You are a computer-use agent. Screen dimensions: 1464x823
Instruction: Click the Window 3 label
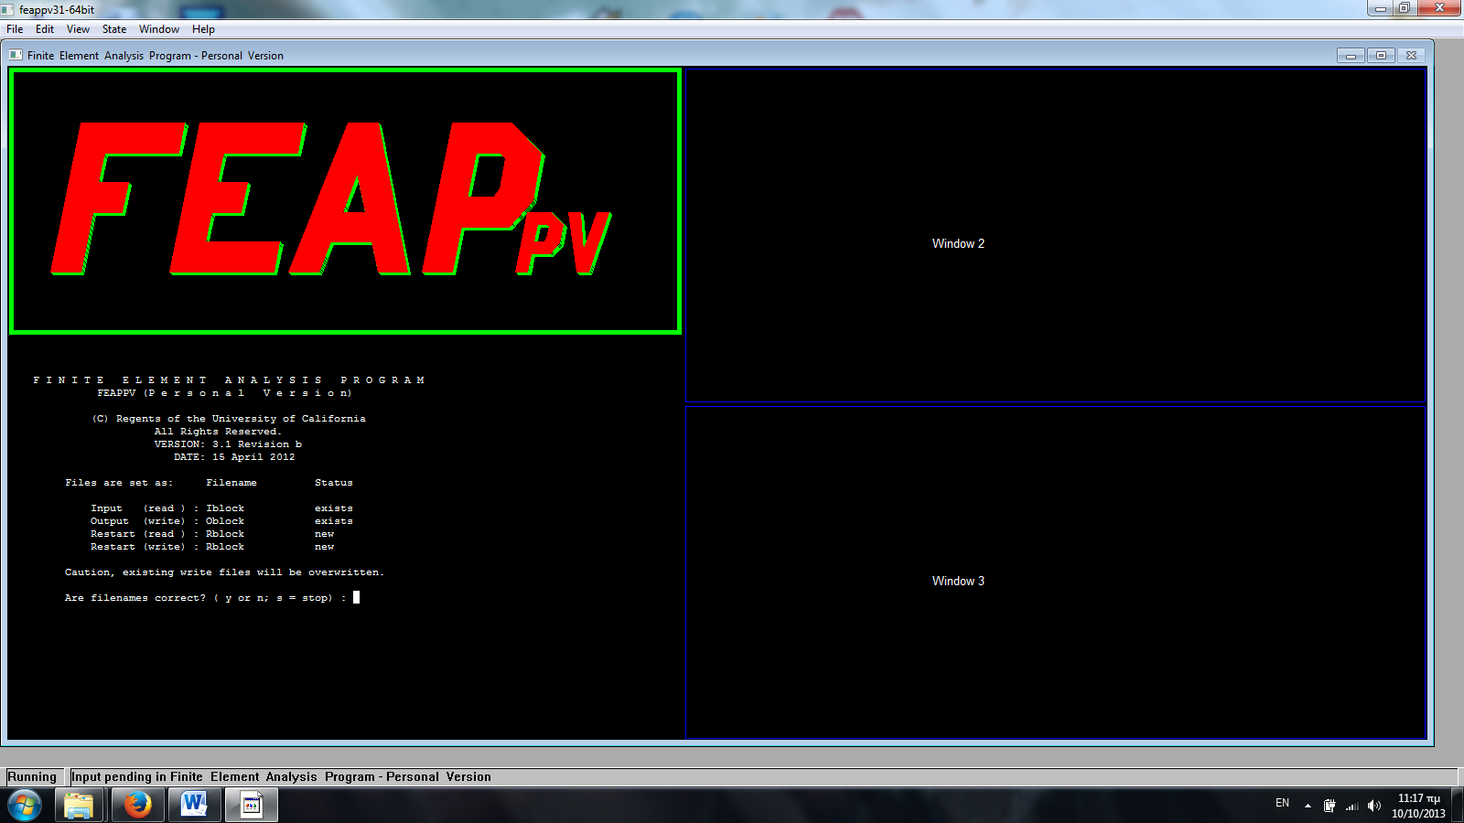click(x=958, y=581)
